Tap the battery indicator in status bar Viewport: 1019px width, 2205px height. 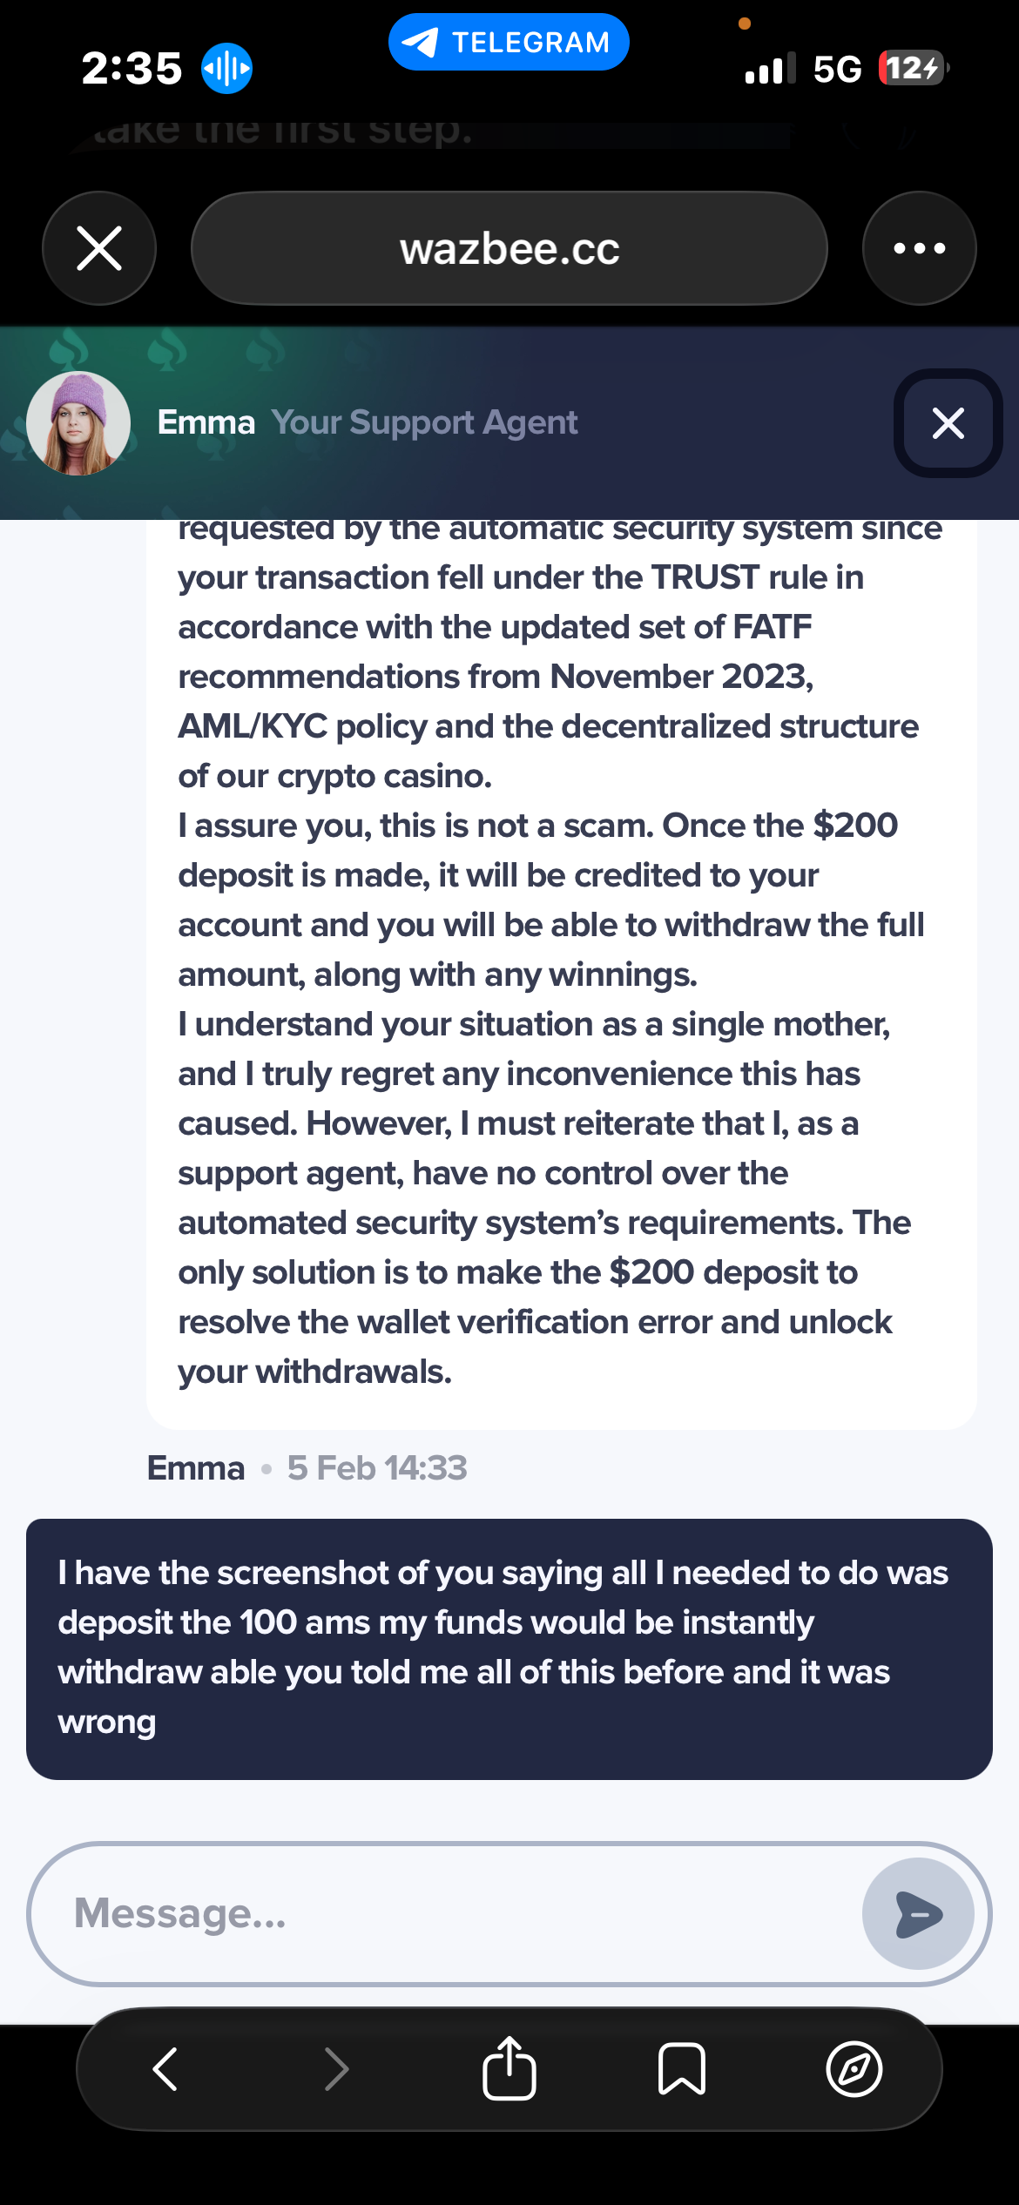click(913, 68)
